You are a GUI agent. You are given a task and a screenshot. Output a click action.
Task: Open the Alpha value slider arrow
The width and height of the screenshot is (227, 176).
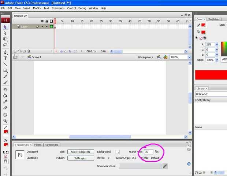pos(217,60)
